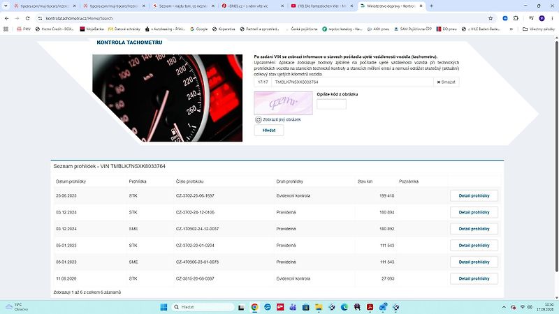Click the captcha code input field
Image resolution: width=559 pixels, height=314 pixels.
(331, 104)
